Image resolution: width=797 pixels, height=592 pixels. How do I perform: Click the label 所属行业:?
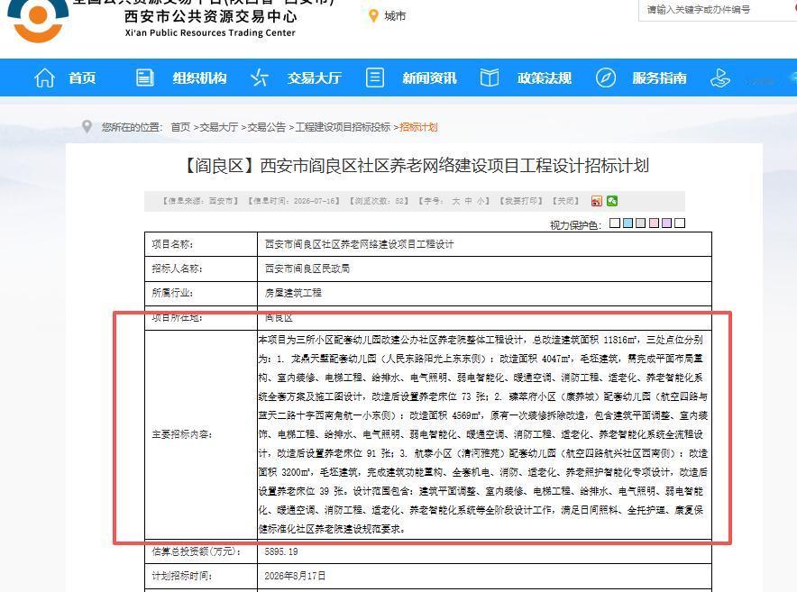point(172,293)
